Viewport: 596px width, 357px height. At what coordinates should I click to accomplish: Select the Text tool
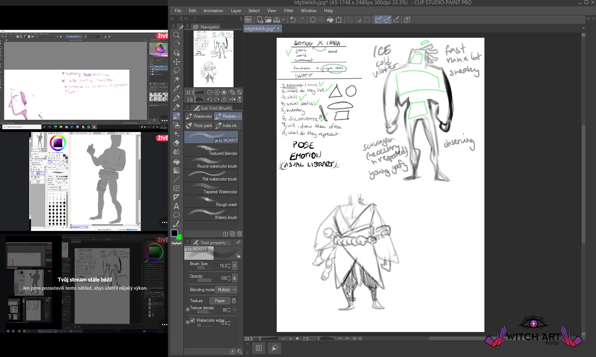point(176,206)
